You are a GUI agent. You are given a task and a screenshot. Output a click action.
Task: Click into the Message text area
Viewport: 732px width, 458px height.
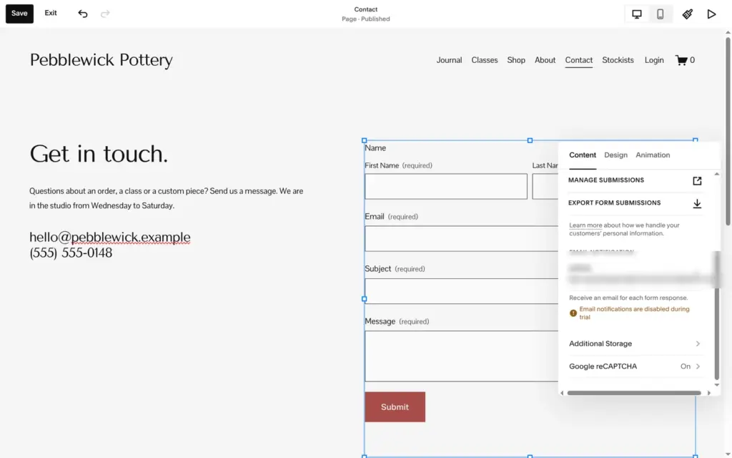coord(461,356)
